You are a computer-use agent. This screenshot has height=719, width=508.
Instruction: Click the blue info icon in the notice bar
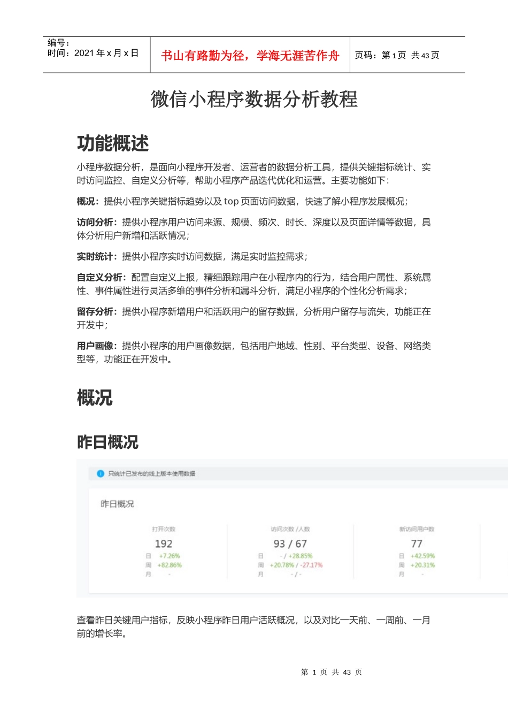pyautogui.click(x=101, y=473)
